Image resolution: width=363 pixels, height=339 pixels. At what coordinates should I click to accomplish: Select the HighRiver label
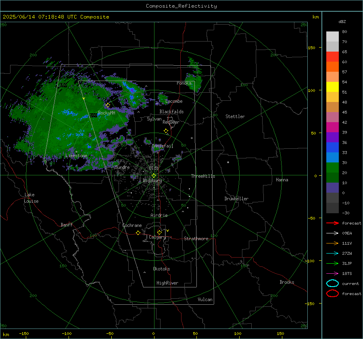click(x=167, y=283)
